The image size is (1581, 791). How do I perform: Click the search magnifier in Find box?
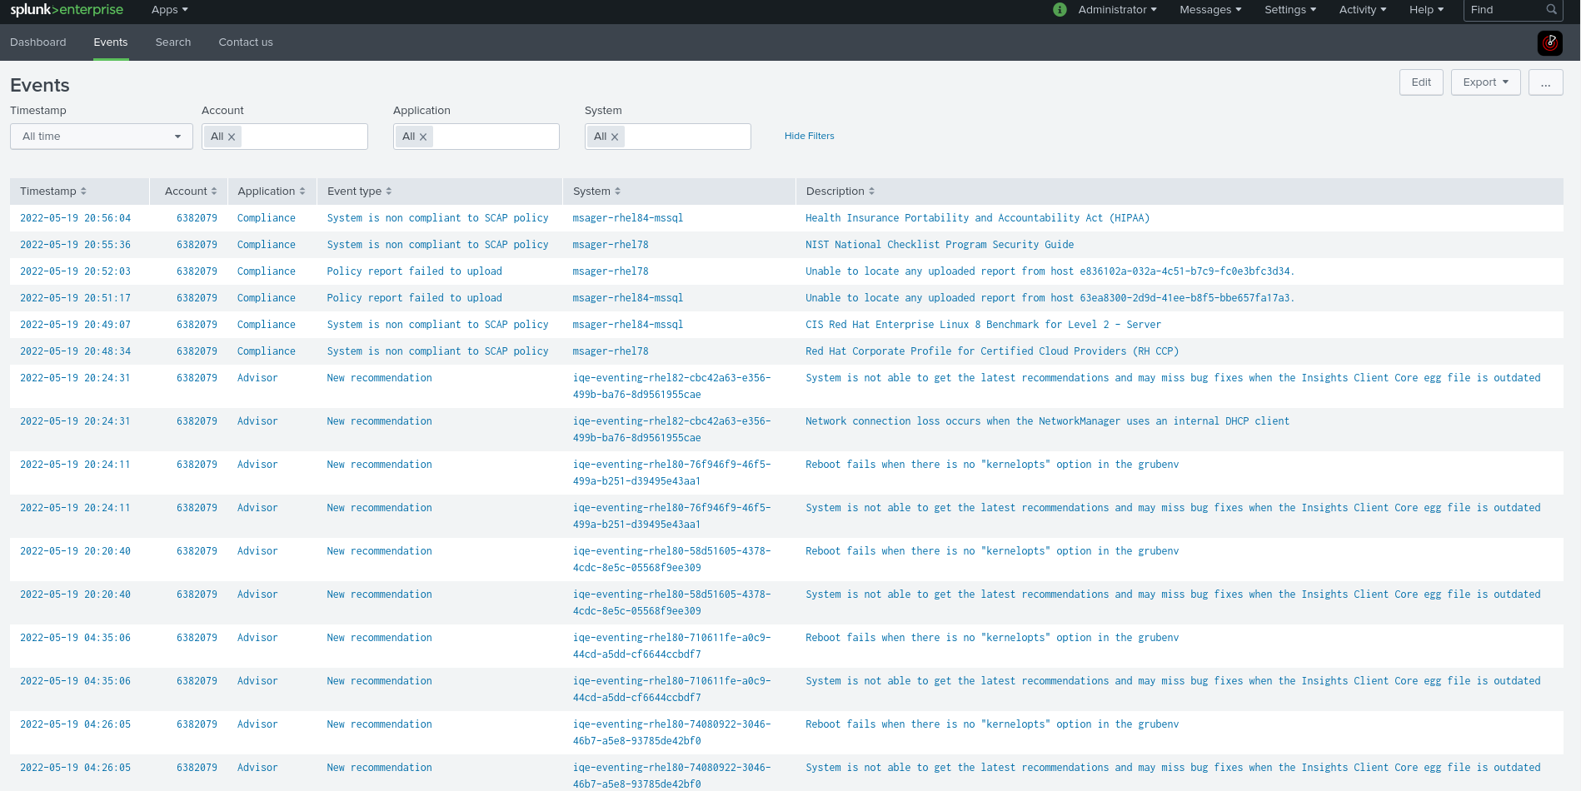(x=1552, y=10)
